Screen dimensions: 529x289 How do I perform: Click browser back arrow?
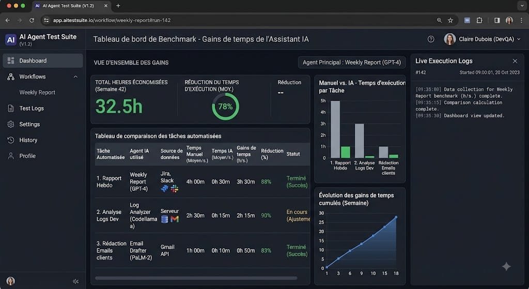click(7, 20)
